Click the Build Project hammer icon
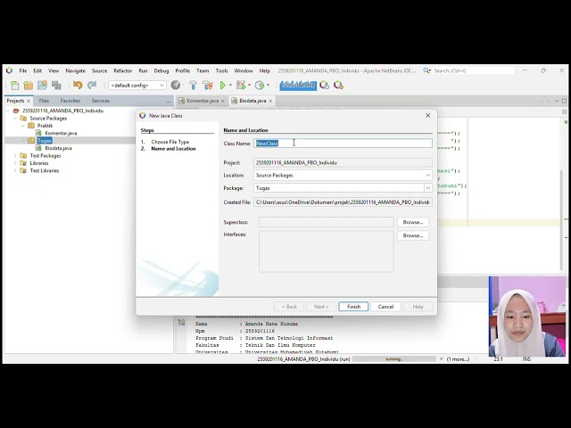This screenshot has width=571, height=428. point(193,86)
